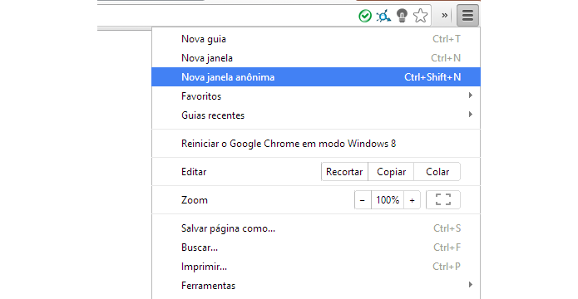This screenshot has width=578, height=299.
Task: Expand the Ferramentas submenu
Action: pyautogui.click(x=316, y=286)
